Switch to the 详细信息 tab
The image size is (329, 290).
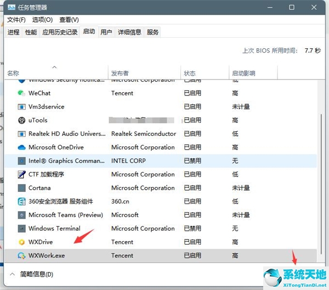pos(129,32)
